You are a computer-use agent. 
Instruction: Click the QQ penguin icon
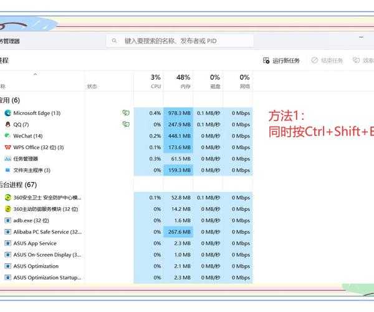pos(7,124)
